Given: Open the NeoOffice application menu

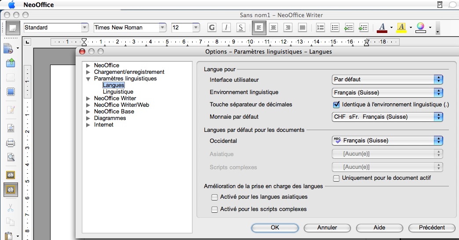Looking at the screenshot, I should (38, 5).
